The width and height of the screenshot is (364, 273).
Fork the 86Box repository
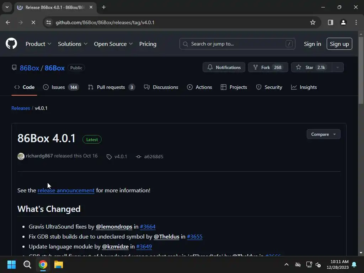(x=268, y=67)
